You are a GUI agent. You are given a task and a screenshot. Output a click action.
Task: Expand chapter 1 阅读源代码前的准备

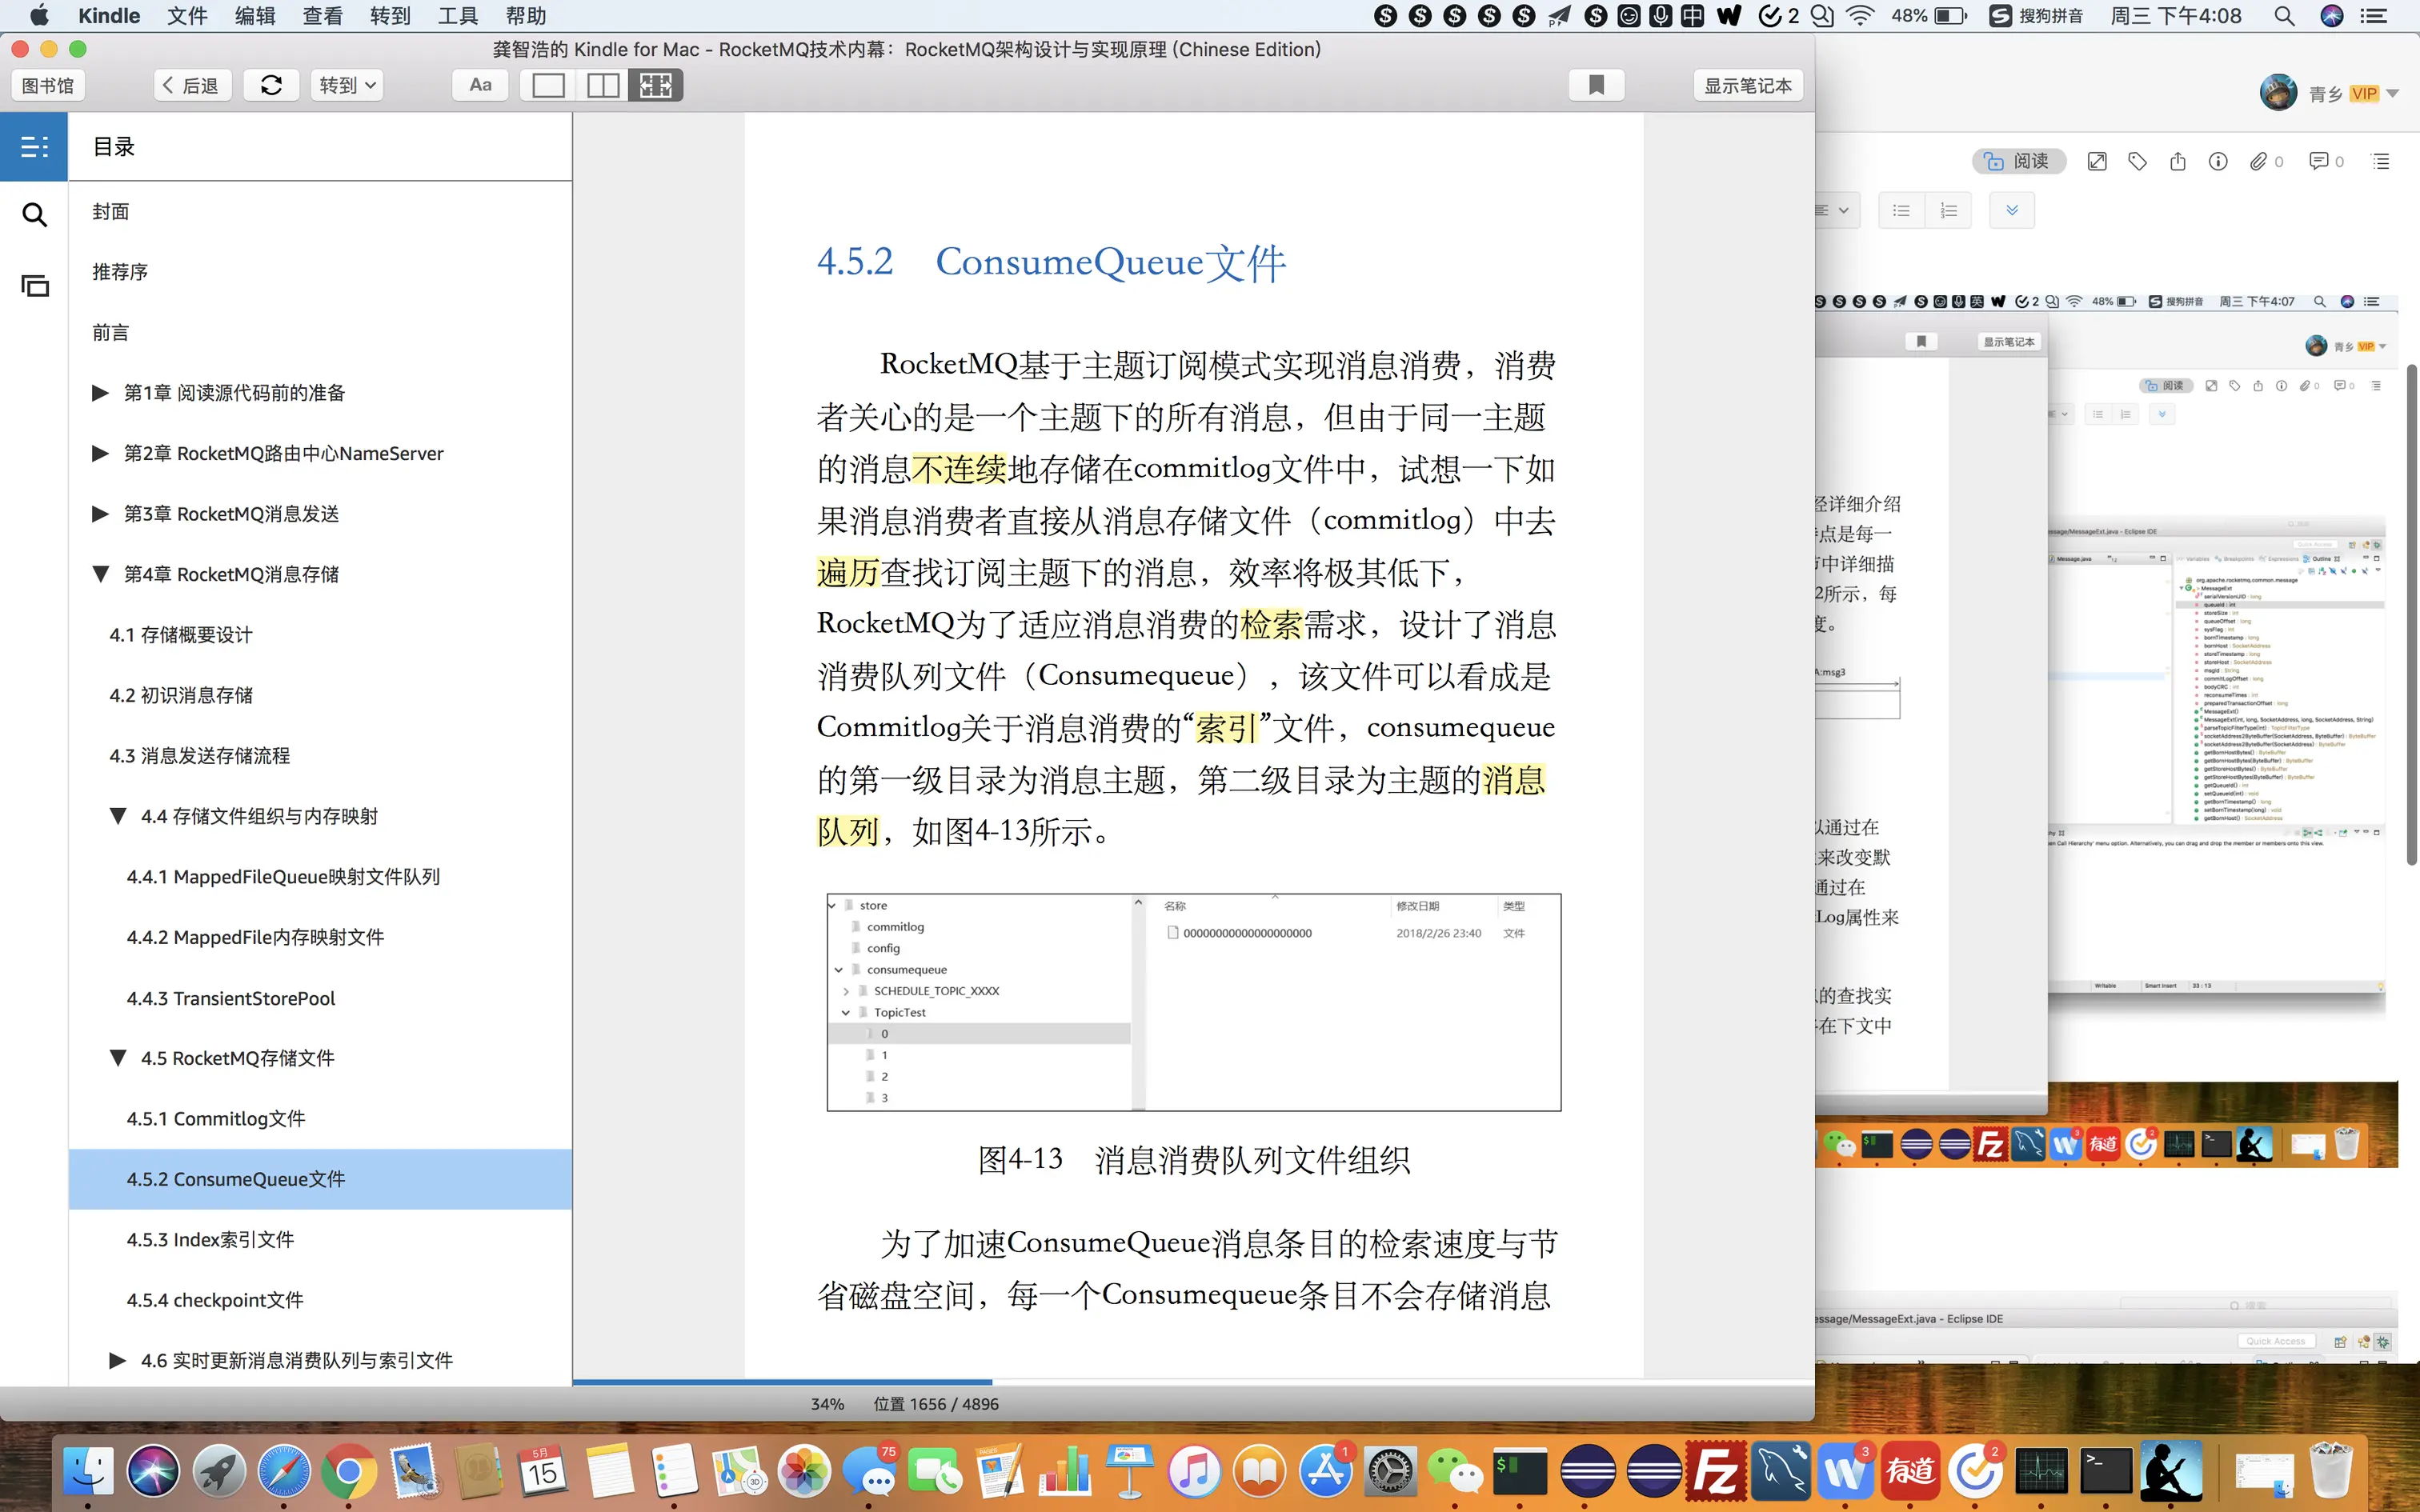tap(100, 393)
